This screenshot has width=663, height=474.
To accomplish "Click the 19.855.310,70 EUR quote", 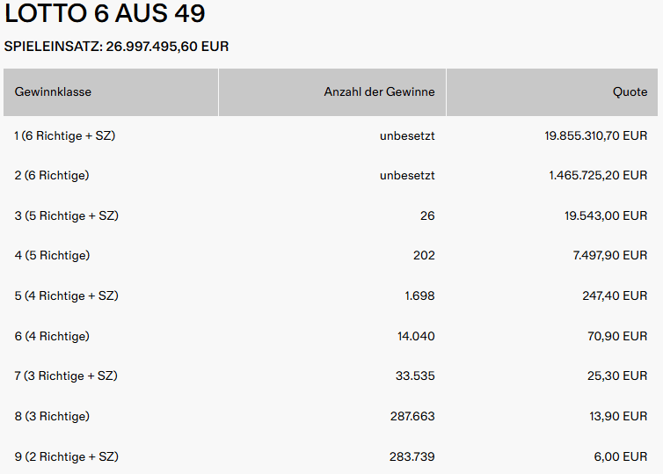I will pyautogui.click(x=596, y=135).
